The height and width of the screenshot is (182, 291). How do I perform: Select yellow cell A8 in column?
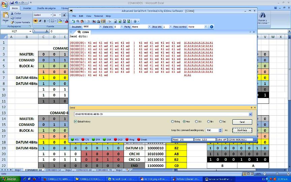[176, 154]
